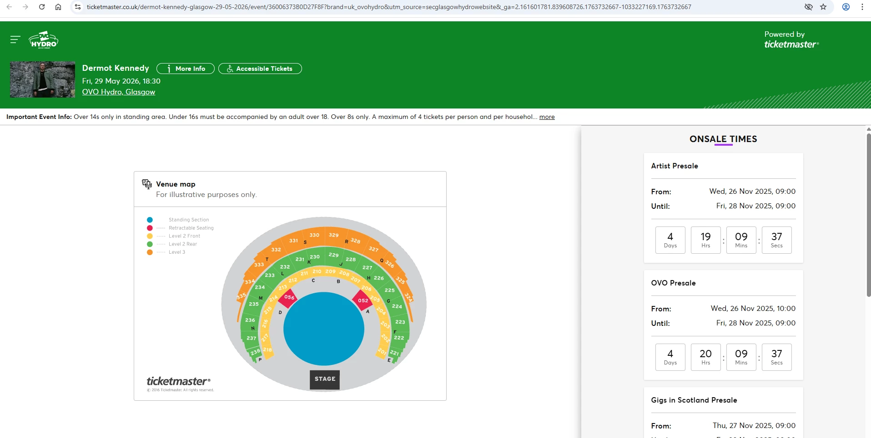This screenshot has width=871, height=438.
Task: Click the STAGE block on venue map
Action: point(325,379)
